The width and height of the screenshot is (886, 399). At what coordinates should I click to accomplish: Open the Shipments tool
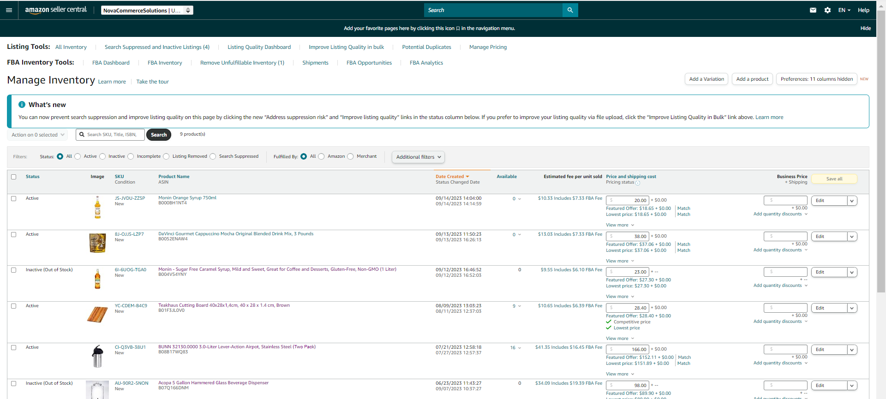click(x=315, y=63)
